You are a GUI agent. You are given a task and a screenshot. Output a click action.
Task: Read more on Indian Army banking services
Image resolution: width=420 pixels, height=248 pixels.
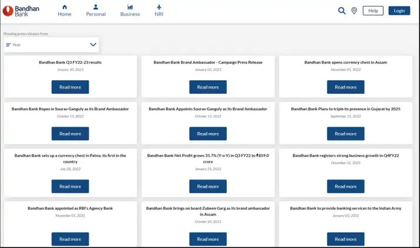pyautogui.click(x=345, y=239)
